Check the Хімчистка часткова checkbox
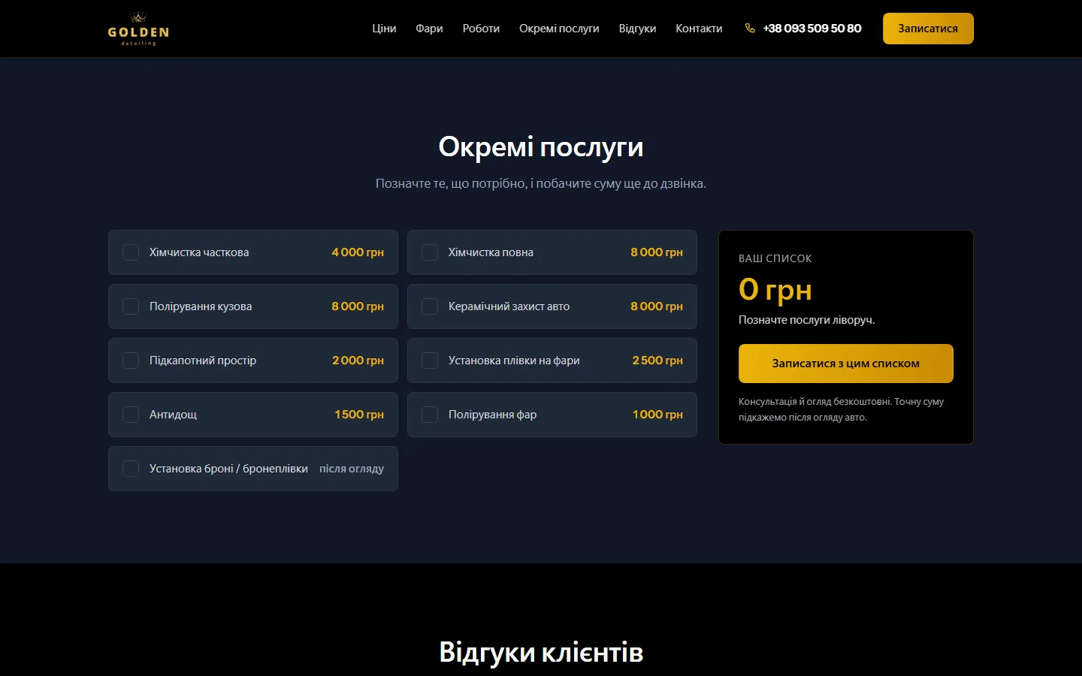The height and width of the screenshot is (676, 1082). pos(131,252)
